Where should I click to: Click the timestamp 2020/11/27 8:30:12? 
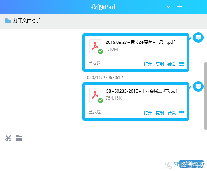(104, 78)
